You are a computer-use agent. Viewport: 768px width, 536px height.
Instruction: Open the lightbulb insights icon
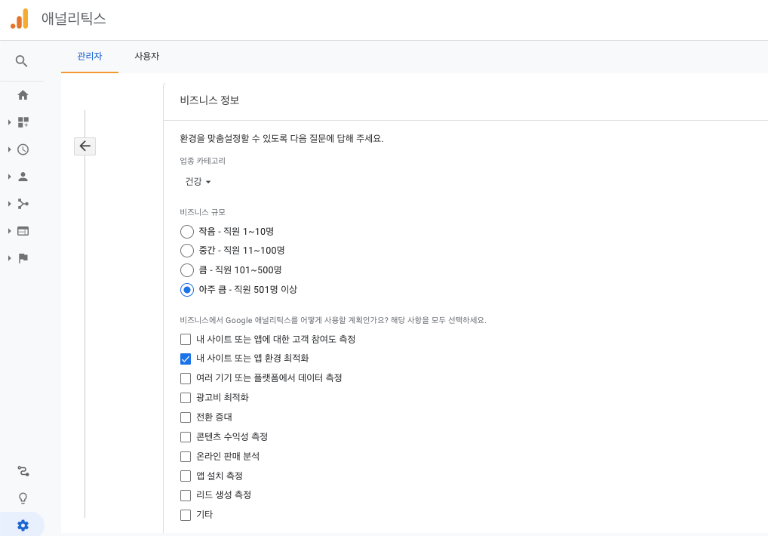pyautogui.click(x=23, y=497)
